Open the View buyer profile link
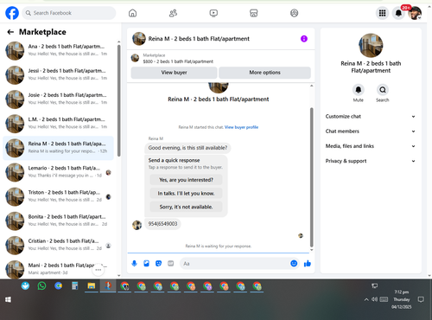Image resolution: width=432 pixels, height=320 pixels. click(x=241, y=127)
